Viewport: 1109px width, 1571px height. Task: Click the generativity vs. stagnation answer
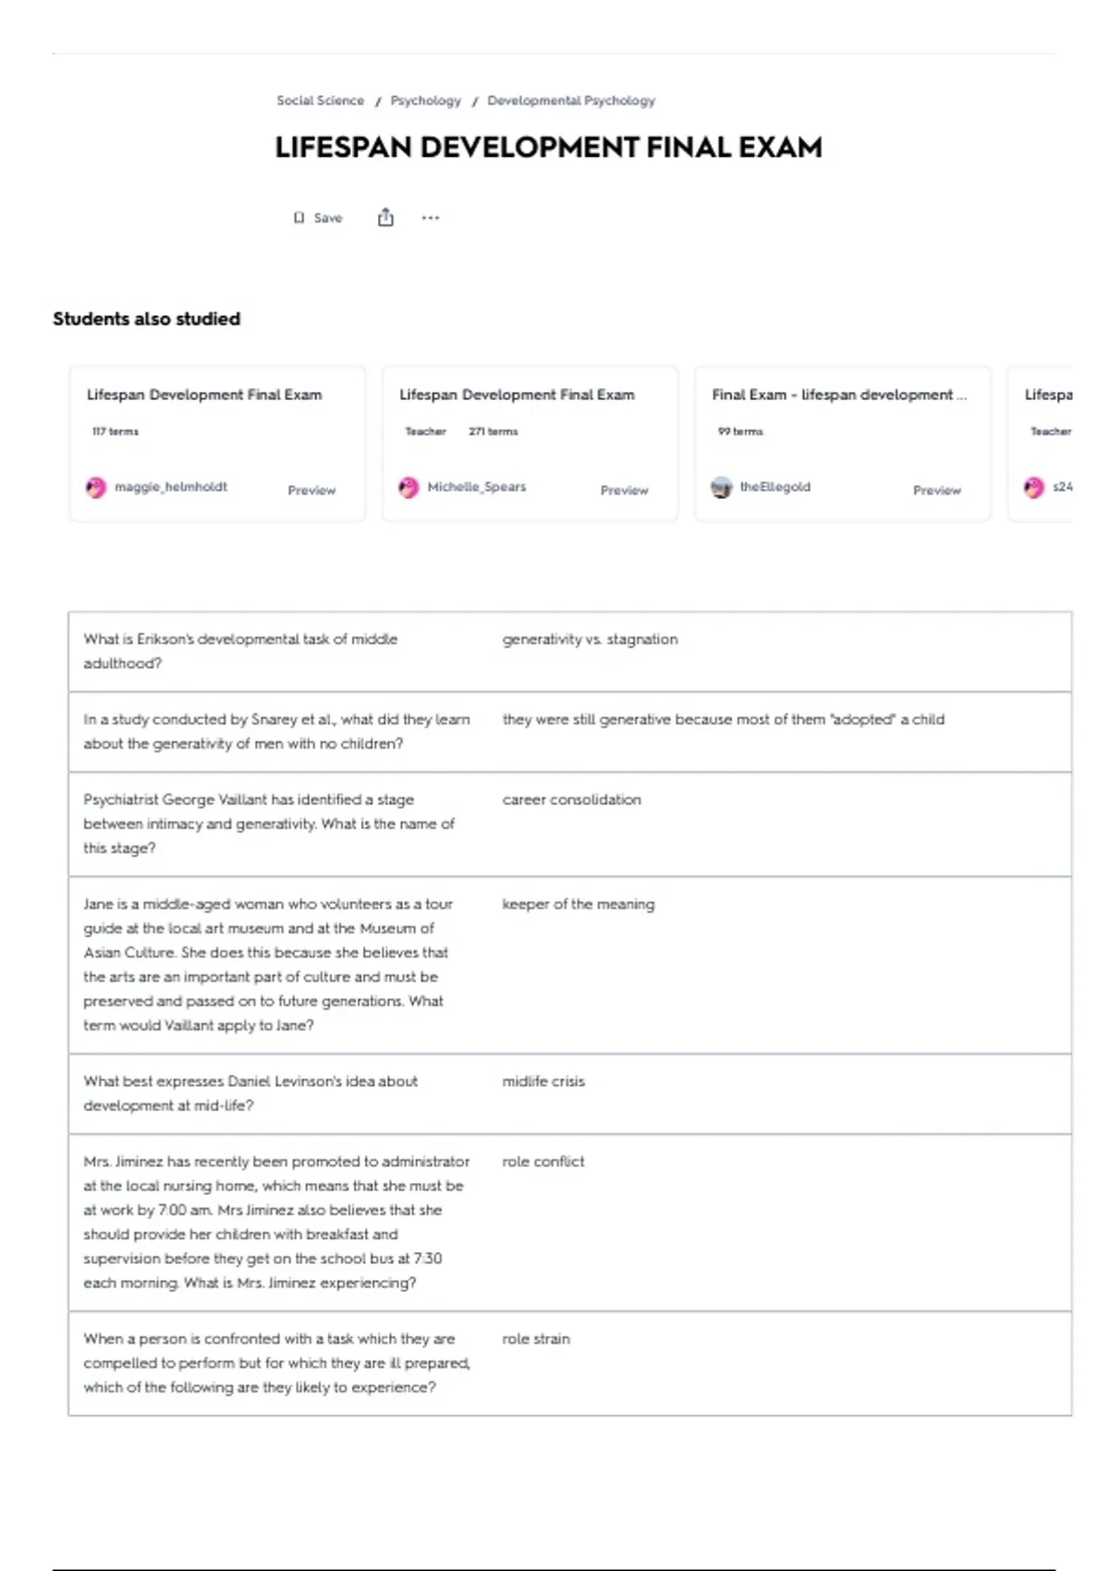(x=590, y=639)
